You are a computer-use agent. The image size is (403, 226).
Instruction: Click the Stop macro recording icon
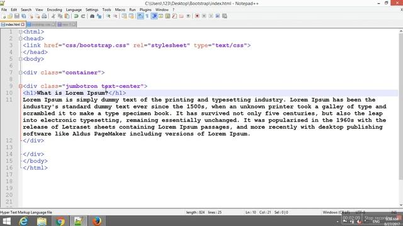point(204,16)
